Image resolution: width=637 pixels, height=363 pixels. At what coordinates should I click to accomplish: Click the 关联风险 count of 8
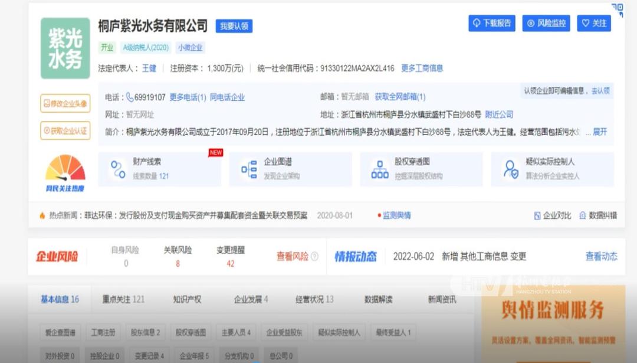(178, 263)
